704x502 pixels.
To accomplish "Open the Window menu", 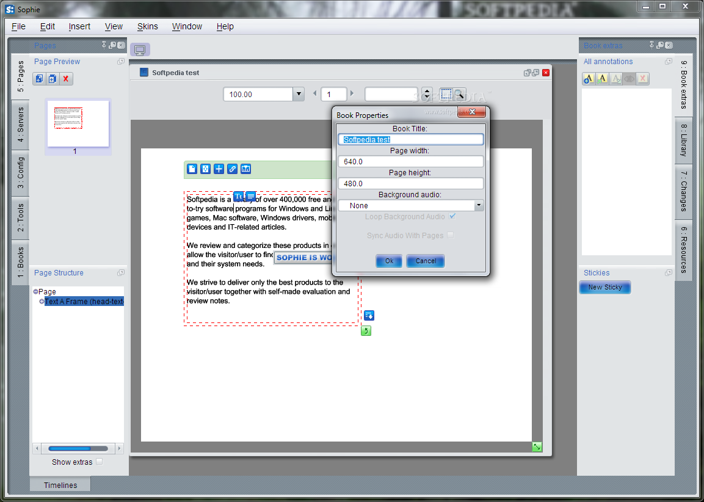I will pos(187,26).
